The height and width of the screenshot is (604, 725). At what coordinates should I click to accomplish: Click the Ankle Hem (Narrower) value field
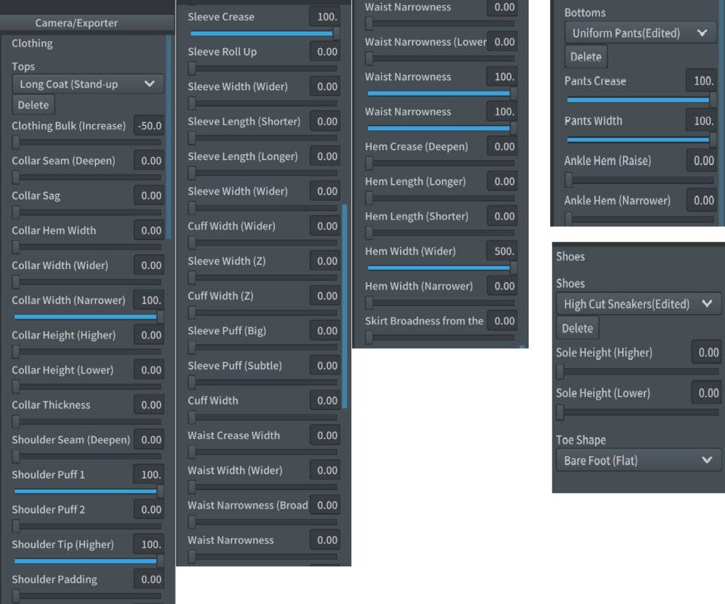[x=702, y=200]
